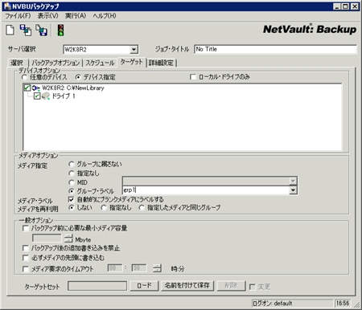The width and height of the screenshot is (362, 310).
Task: Open the disabled MID dropdown arrow
Action: (x=293, y=181)
